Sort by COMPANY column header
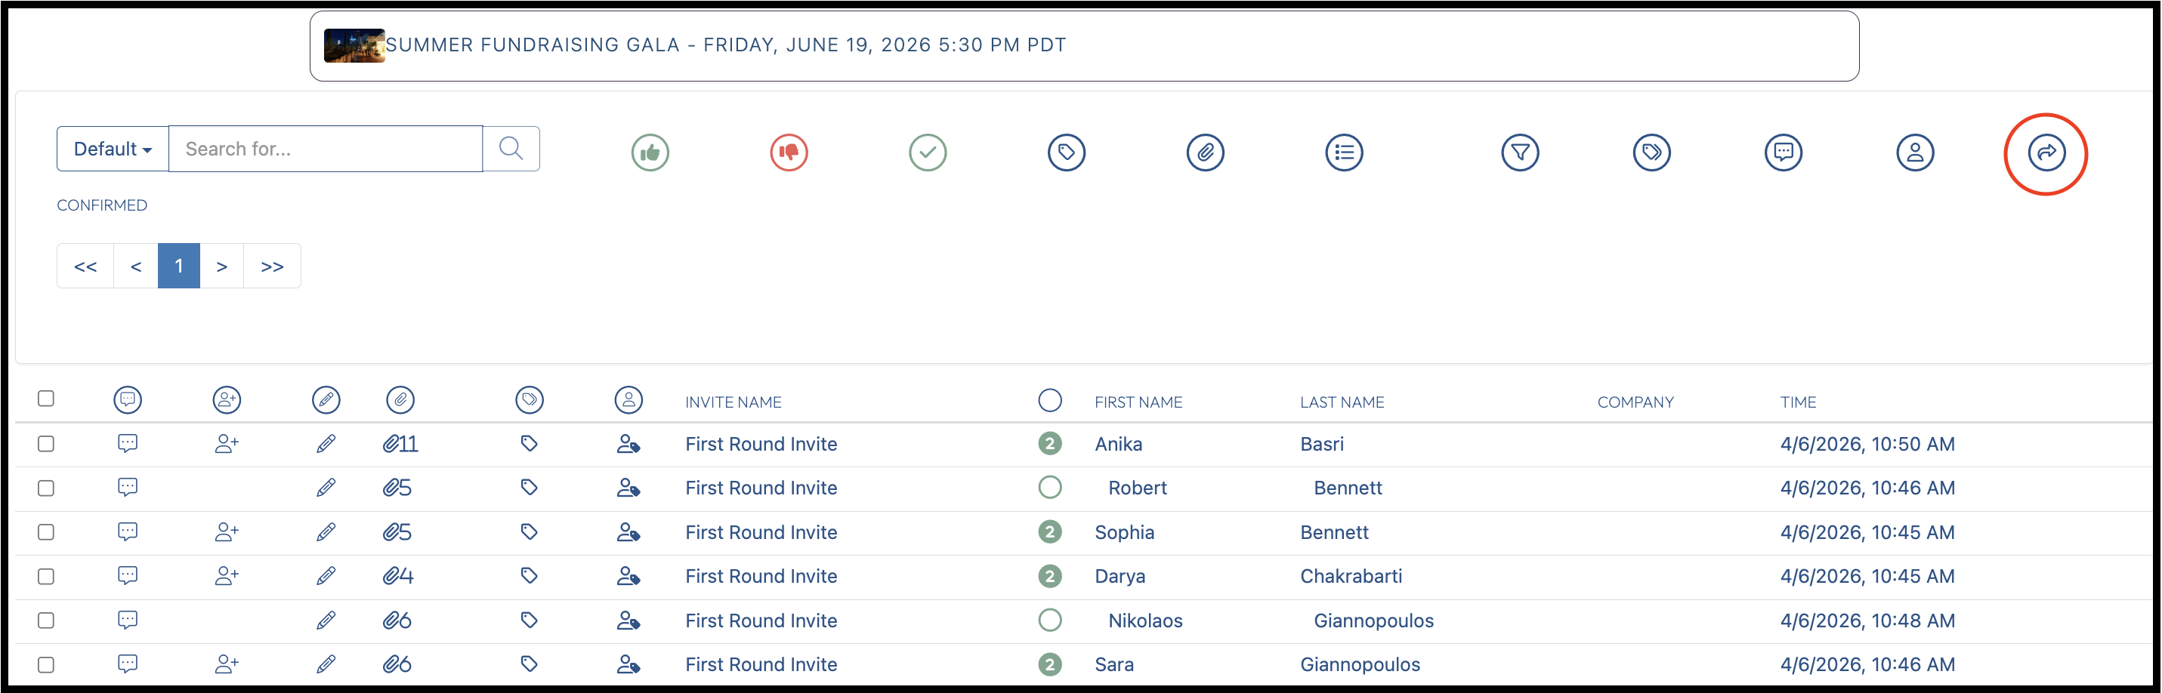Screen dimensions: 2162x693 pos(1635,402)
